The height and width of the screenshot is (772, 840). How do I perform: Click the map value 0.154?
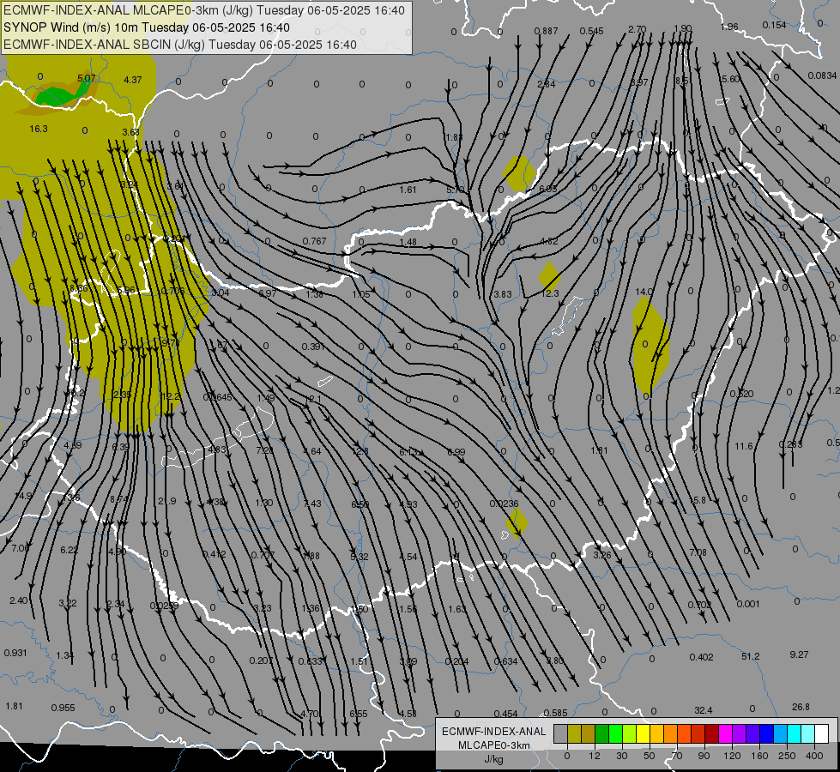[775, 25]
